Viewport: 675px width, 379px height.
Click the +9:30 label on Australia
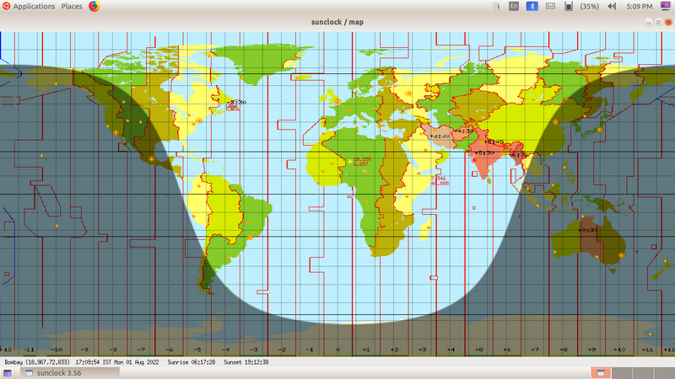[x=588, y=228]
